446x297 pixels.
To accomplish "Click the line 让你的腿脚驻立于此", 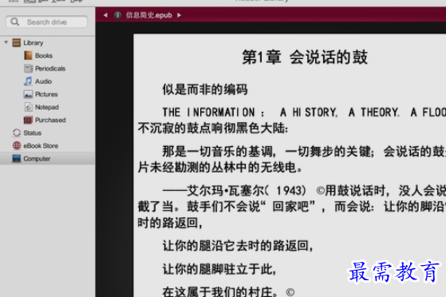I will click(219, 269).
